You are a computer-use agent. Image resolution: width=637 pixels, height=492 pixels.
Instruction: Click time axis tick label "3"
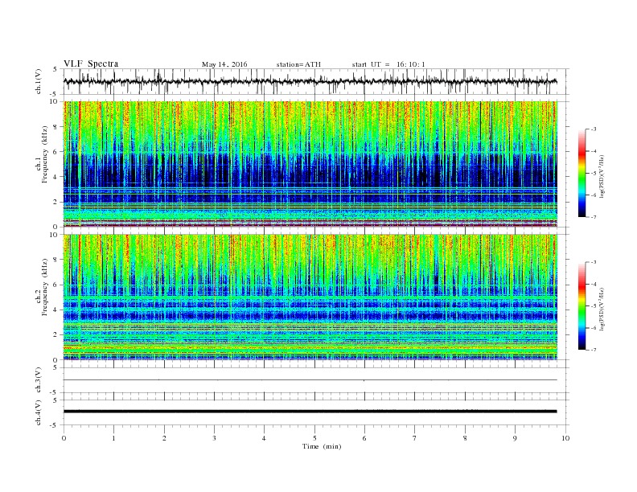[214, 438]
